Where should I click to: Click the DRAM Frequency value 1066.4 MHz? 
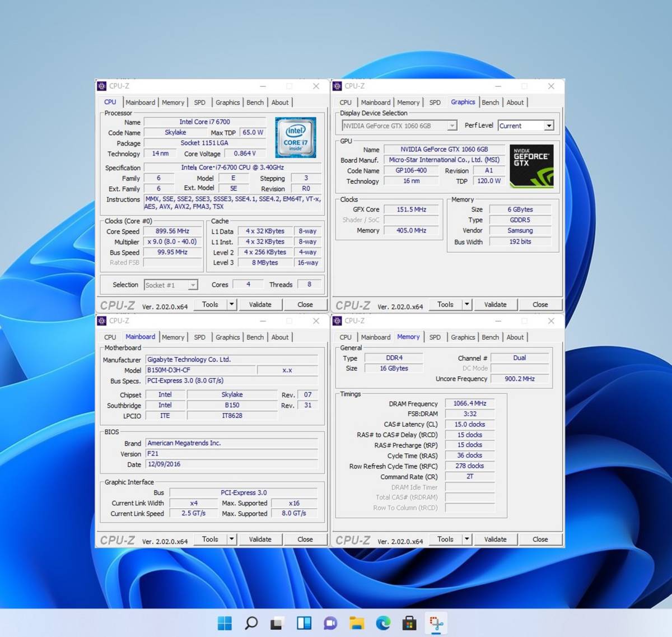click(x=470, y=403)
